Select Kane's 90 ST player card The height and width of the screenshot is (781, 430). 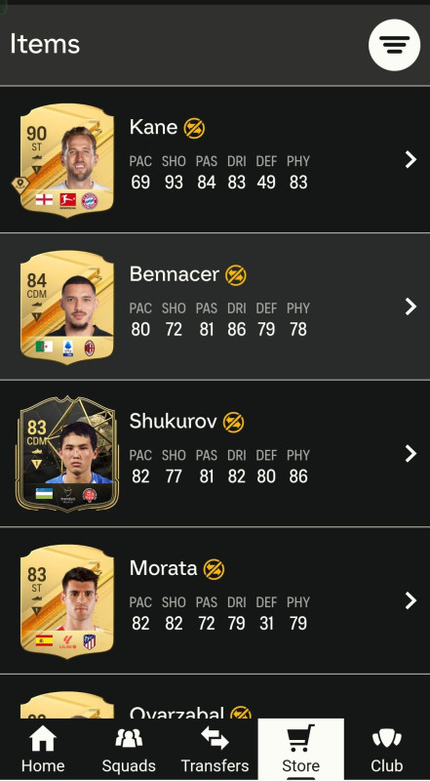click(x=66, y=160)
